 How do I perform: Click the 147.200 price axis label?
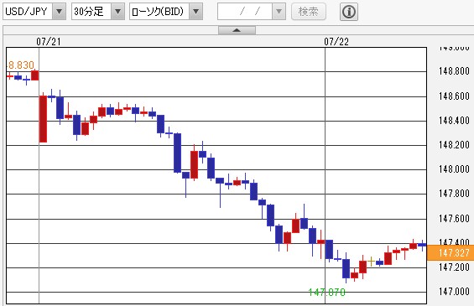(454, 267)
